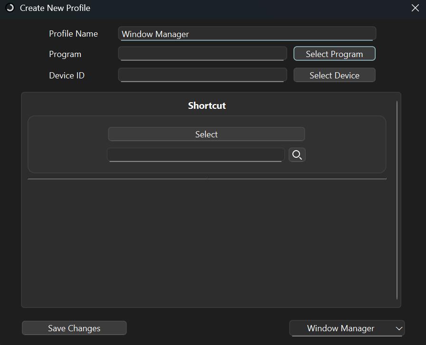Click the Profile Name text field
The height and width of the screenshot is (345, 426).
(x=247, y=34)
